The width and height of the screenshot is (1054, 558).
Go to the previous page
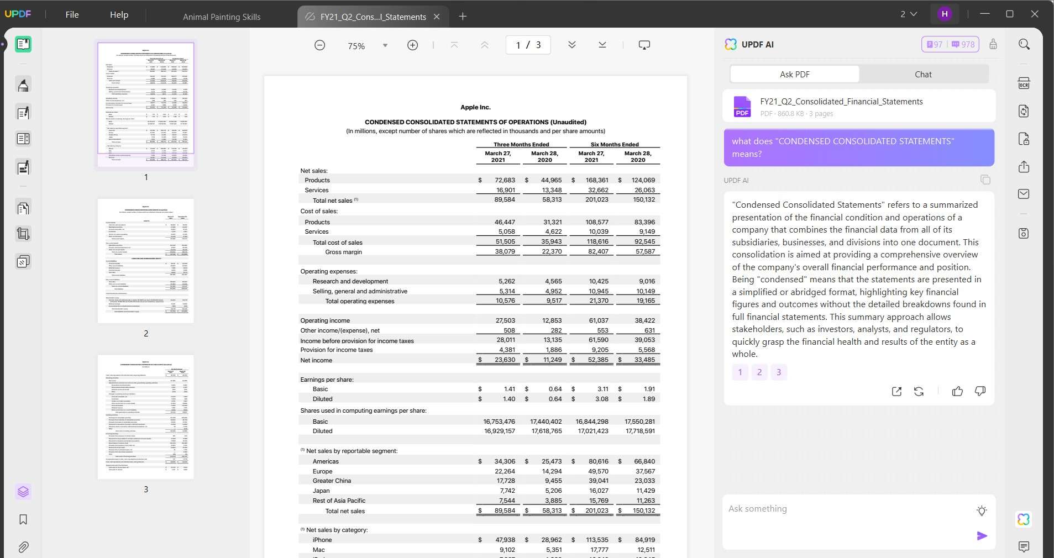485,45
